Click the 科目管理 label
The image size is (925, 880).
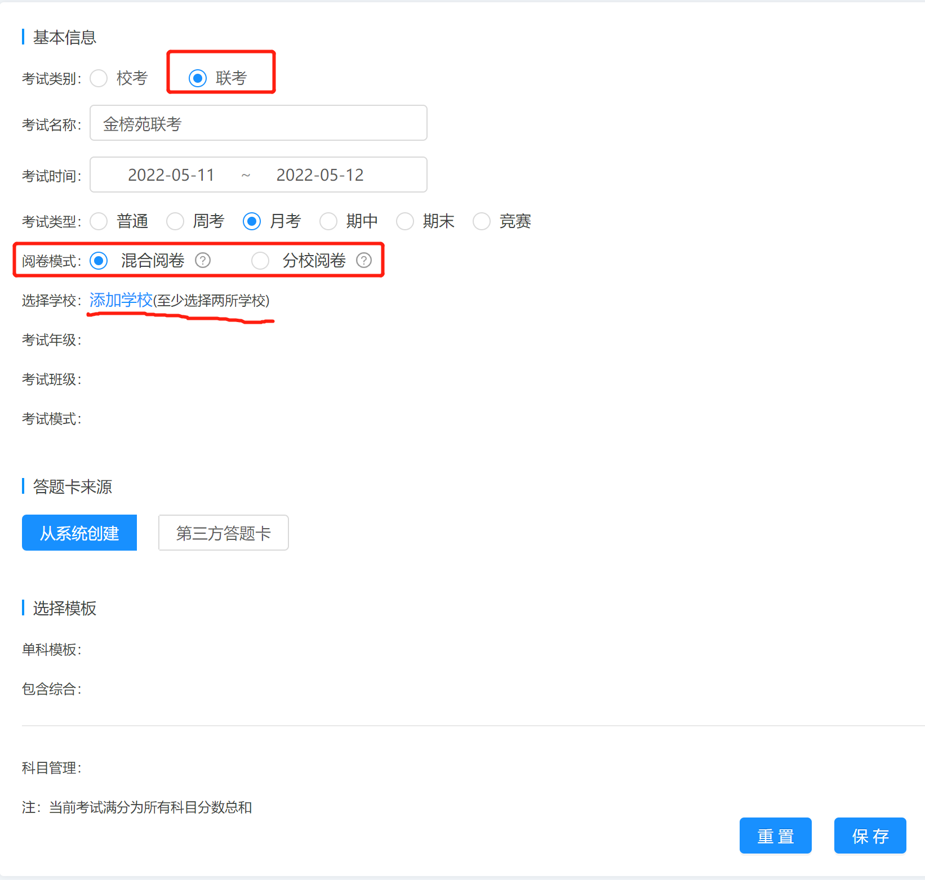point(52,768)
